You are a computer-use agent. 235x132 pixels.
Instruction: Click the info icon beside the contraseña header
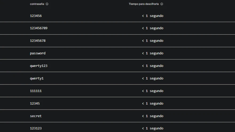[47, 4]
